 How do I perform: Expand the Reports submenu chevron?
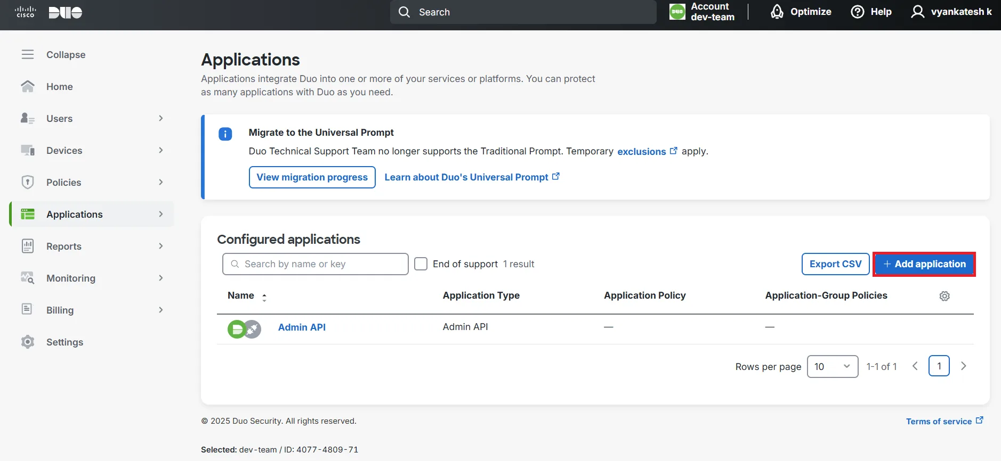(x=161, y=246)
